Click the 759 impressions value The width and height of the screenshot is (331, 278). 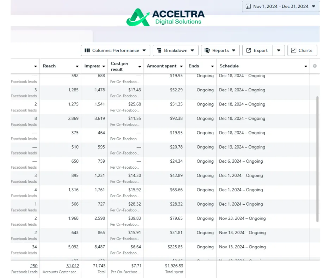[101, 161]
